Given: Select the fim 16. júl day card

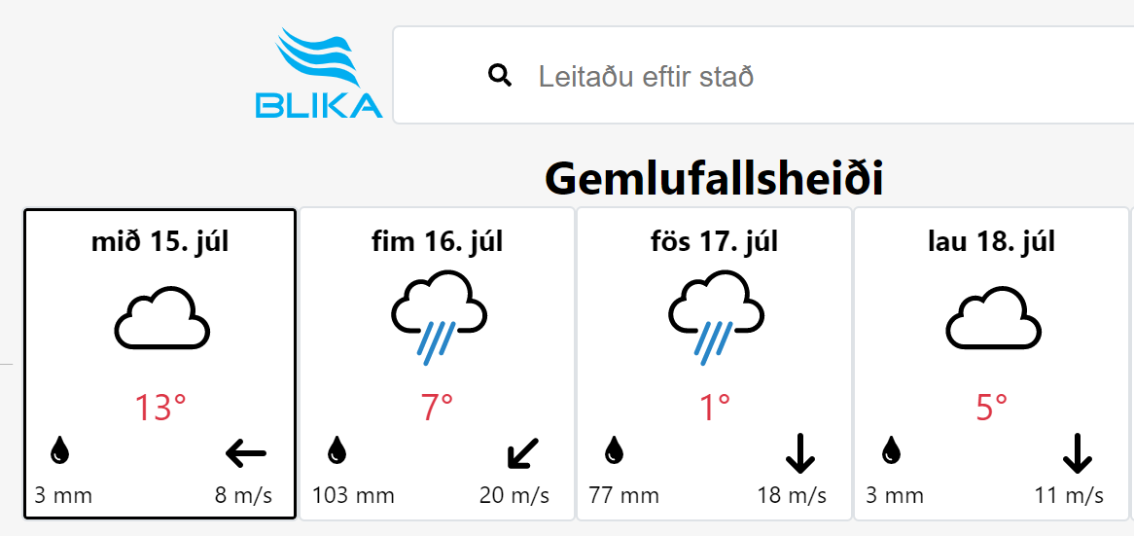Looking at the screenshot, I should click(437, 364).
